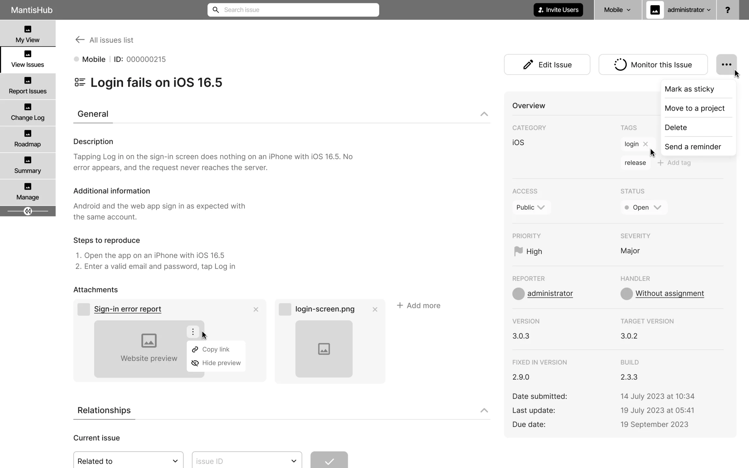Switch to the General tab
Viewport: 749px width, 468px height.
pos(93,114)
